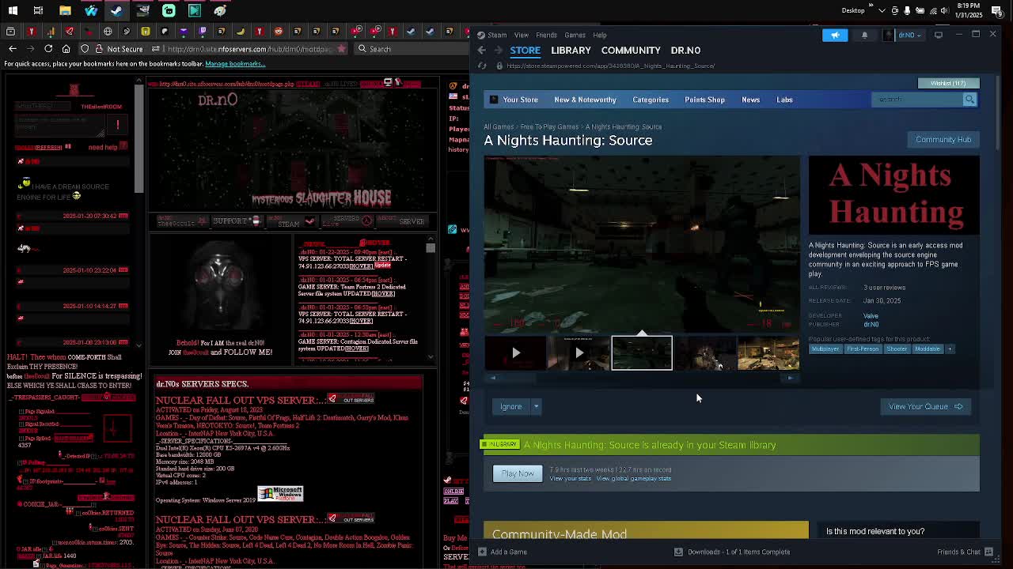Screen dimensions: 1013x569
Task: Expand more tags plus button
Action: (x=950, y=349)
